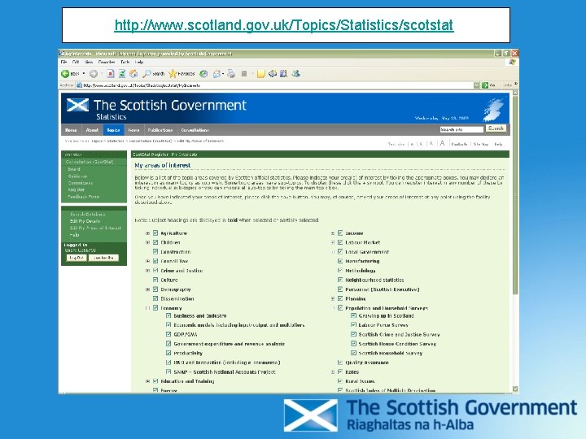Click the yellow notes toolbar icon

261,74
